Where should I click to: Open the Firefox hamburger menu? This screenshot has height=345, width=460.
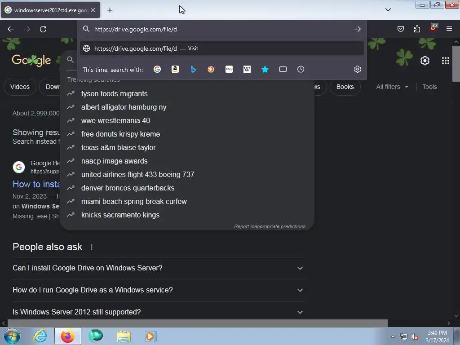point(449,29)
